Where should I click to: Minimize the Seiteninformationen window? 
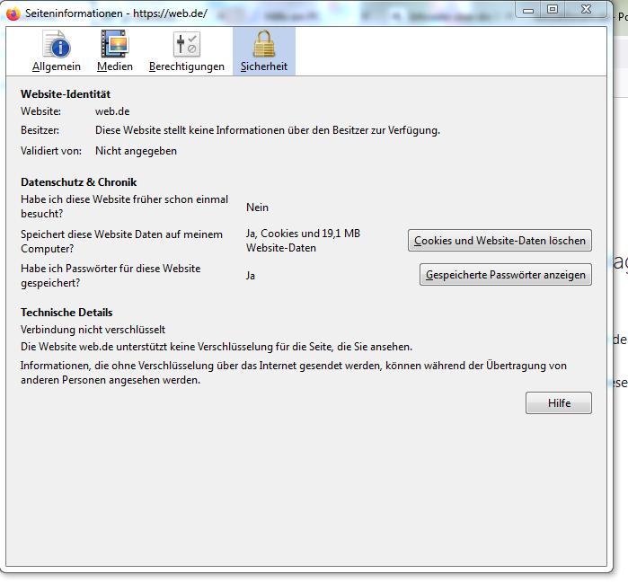[527, 9]
